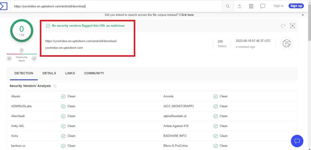Switch to the DETAILS tab
Image resolution: width=311 pixels, height=150 pixels.
coord(49,73)
